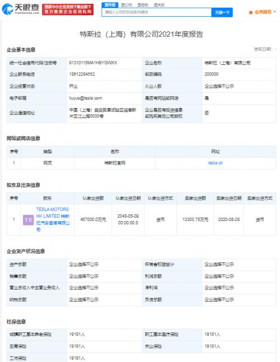Click the 城镇职工基本养老保险 19181人 value
The image size is (280, 362).
coord(77,334)
